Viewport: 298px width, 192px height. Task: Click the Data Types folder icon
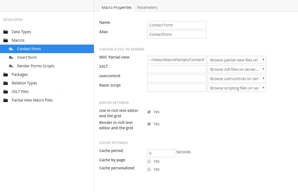pyautogui.click(x=6, y=32)
